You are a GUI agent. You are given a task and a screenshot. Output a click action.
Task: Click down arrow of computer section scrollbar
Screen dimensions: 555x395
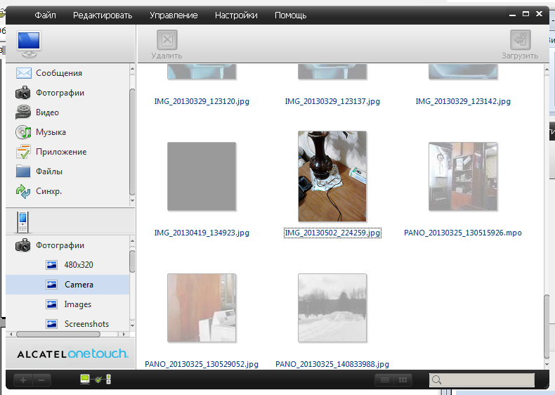[x=132, y=200]
